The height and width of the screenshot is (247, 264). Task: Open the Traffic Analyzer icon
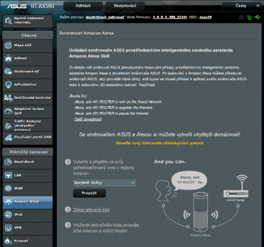point(8,125)
